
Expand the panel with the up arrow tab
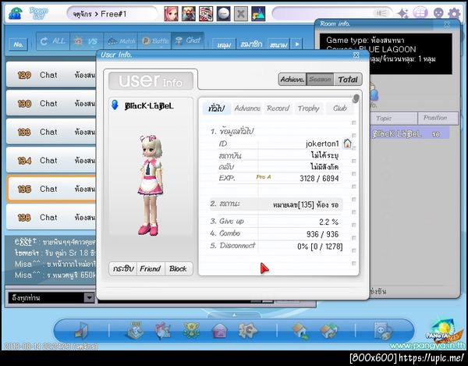234,315
